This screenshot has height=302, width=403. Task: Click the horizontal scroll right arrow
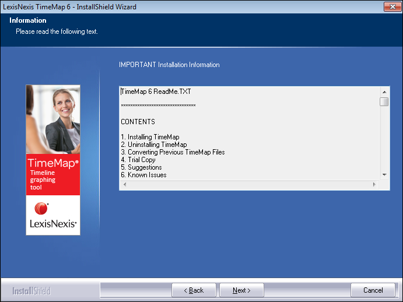click(374, 184)
